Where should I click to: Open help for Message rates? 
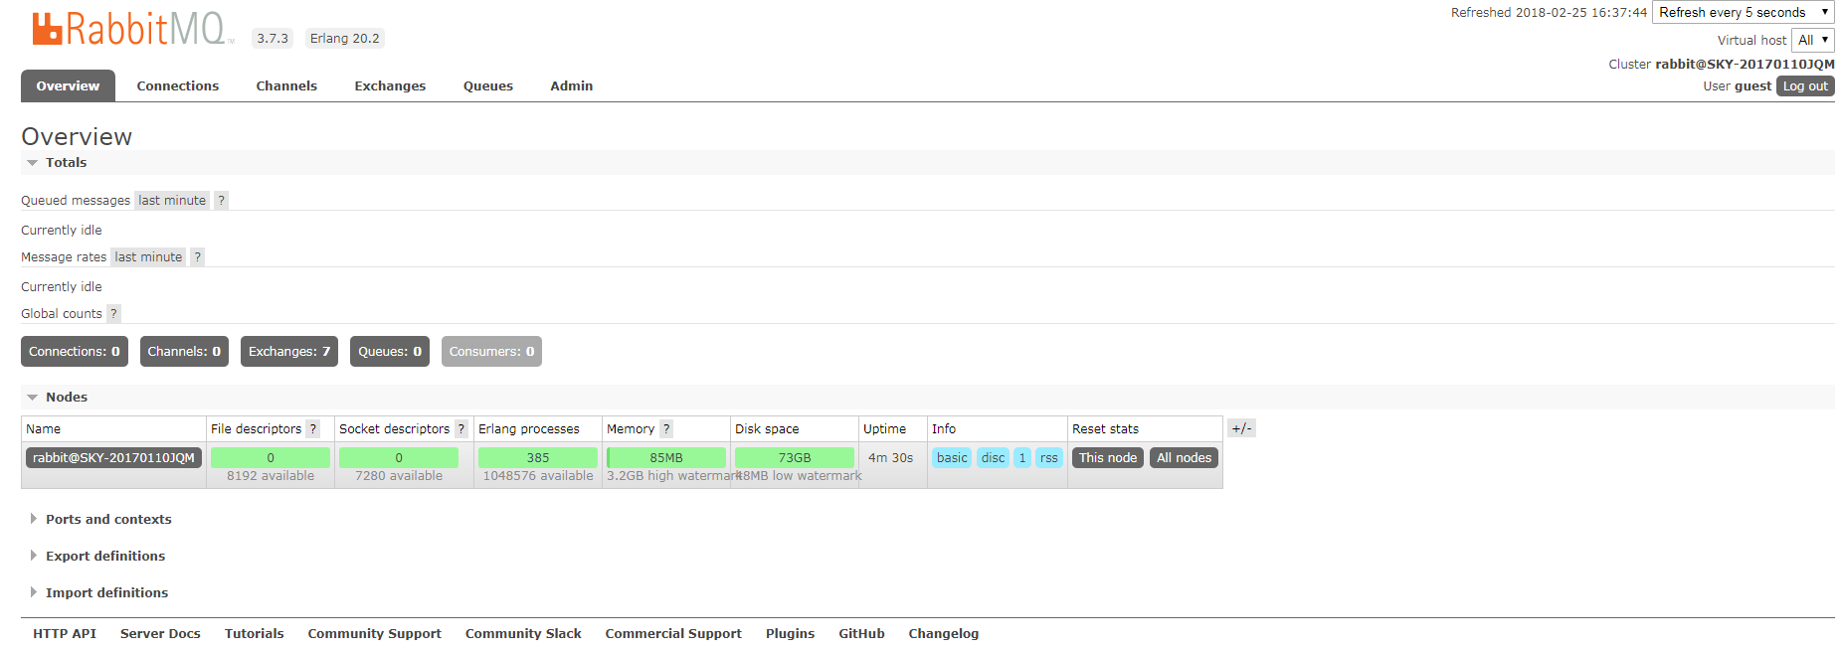pyautogui.click(x=198, y=257)
